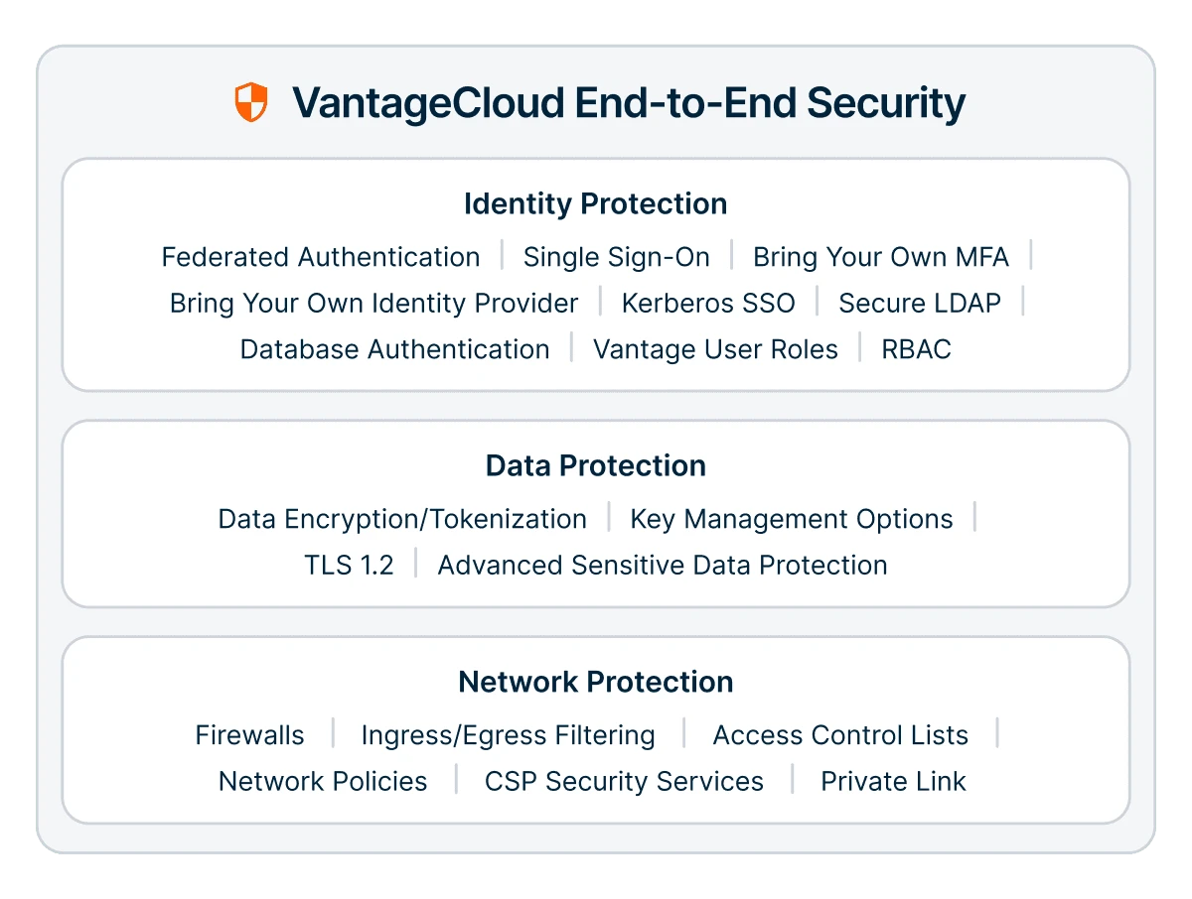
Task: Select the Data Protection heading
Action: (x=596, y=465)
